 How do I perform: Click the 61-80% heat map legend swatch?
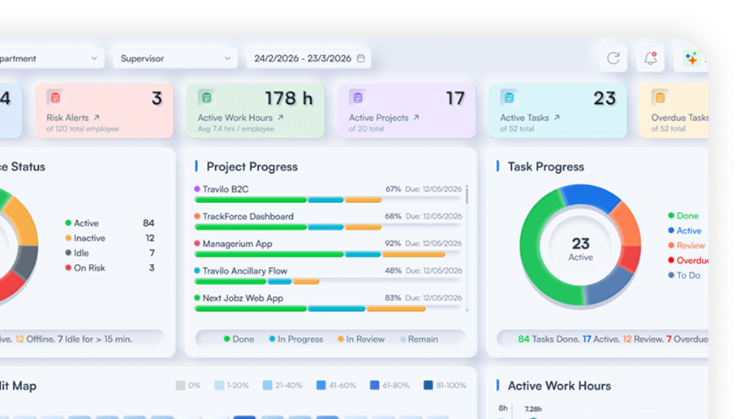pos(375,385)
